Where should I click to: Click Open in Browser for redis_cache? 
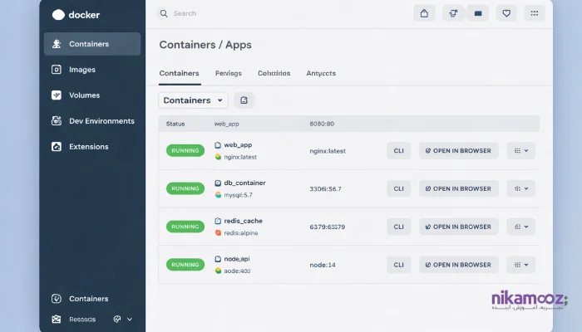pos(458,227)
